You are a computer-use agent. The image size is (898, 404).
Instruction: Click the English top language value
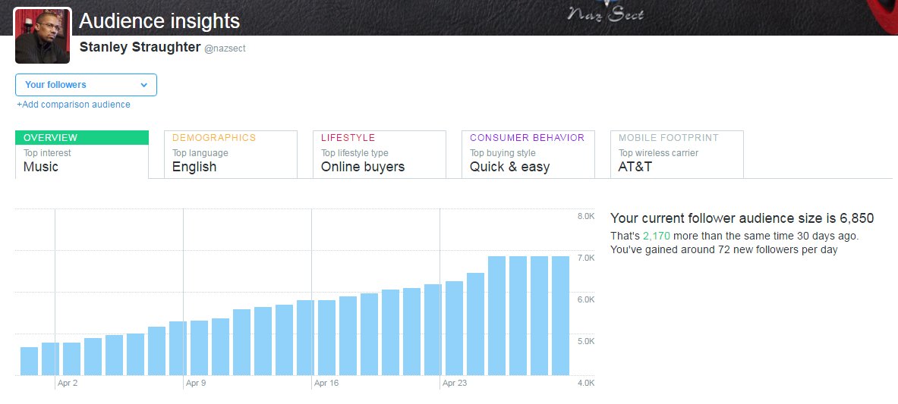tap(194, 167)
